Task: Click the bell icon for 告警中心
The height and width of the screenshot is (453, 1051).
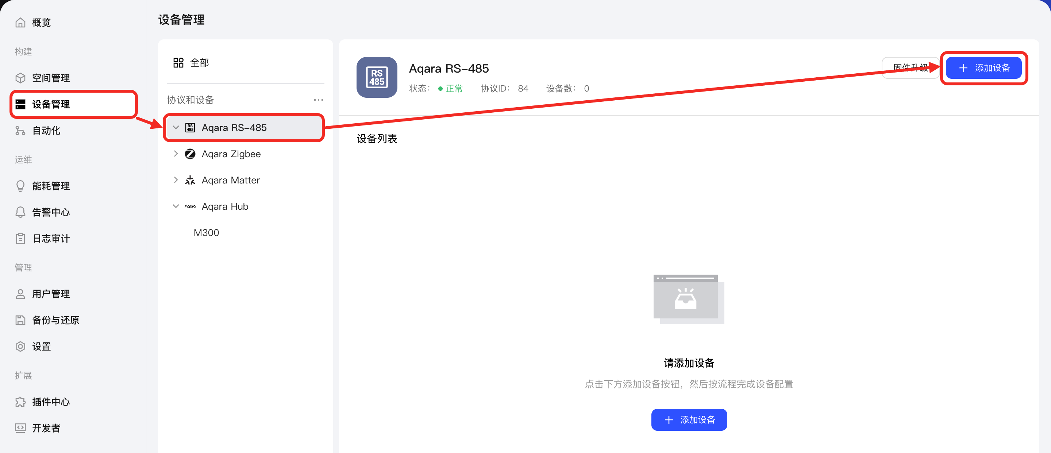Action: click(x=20, y=212)
